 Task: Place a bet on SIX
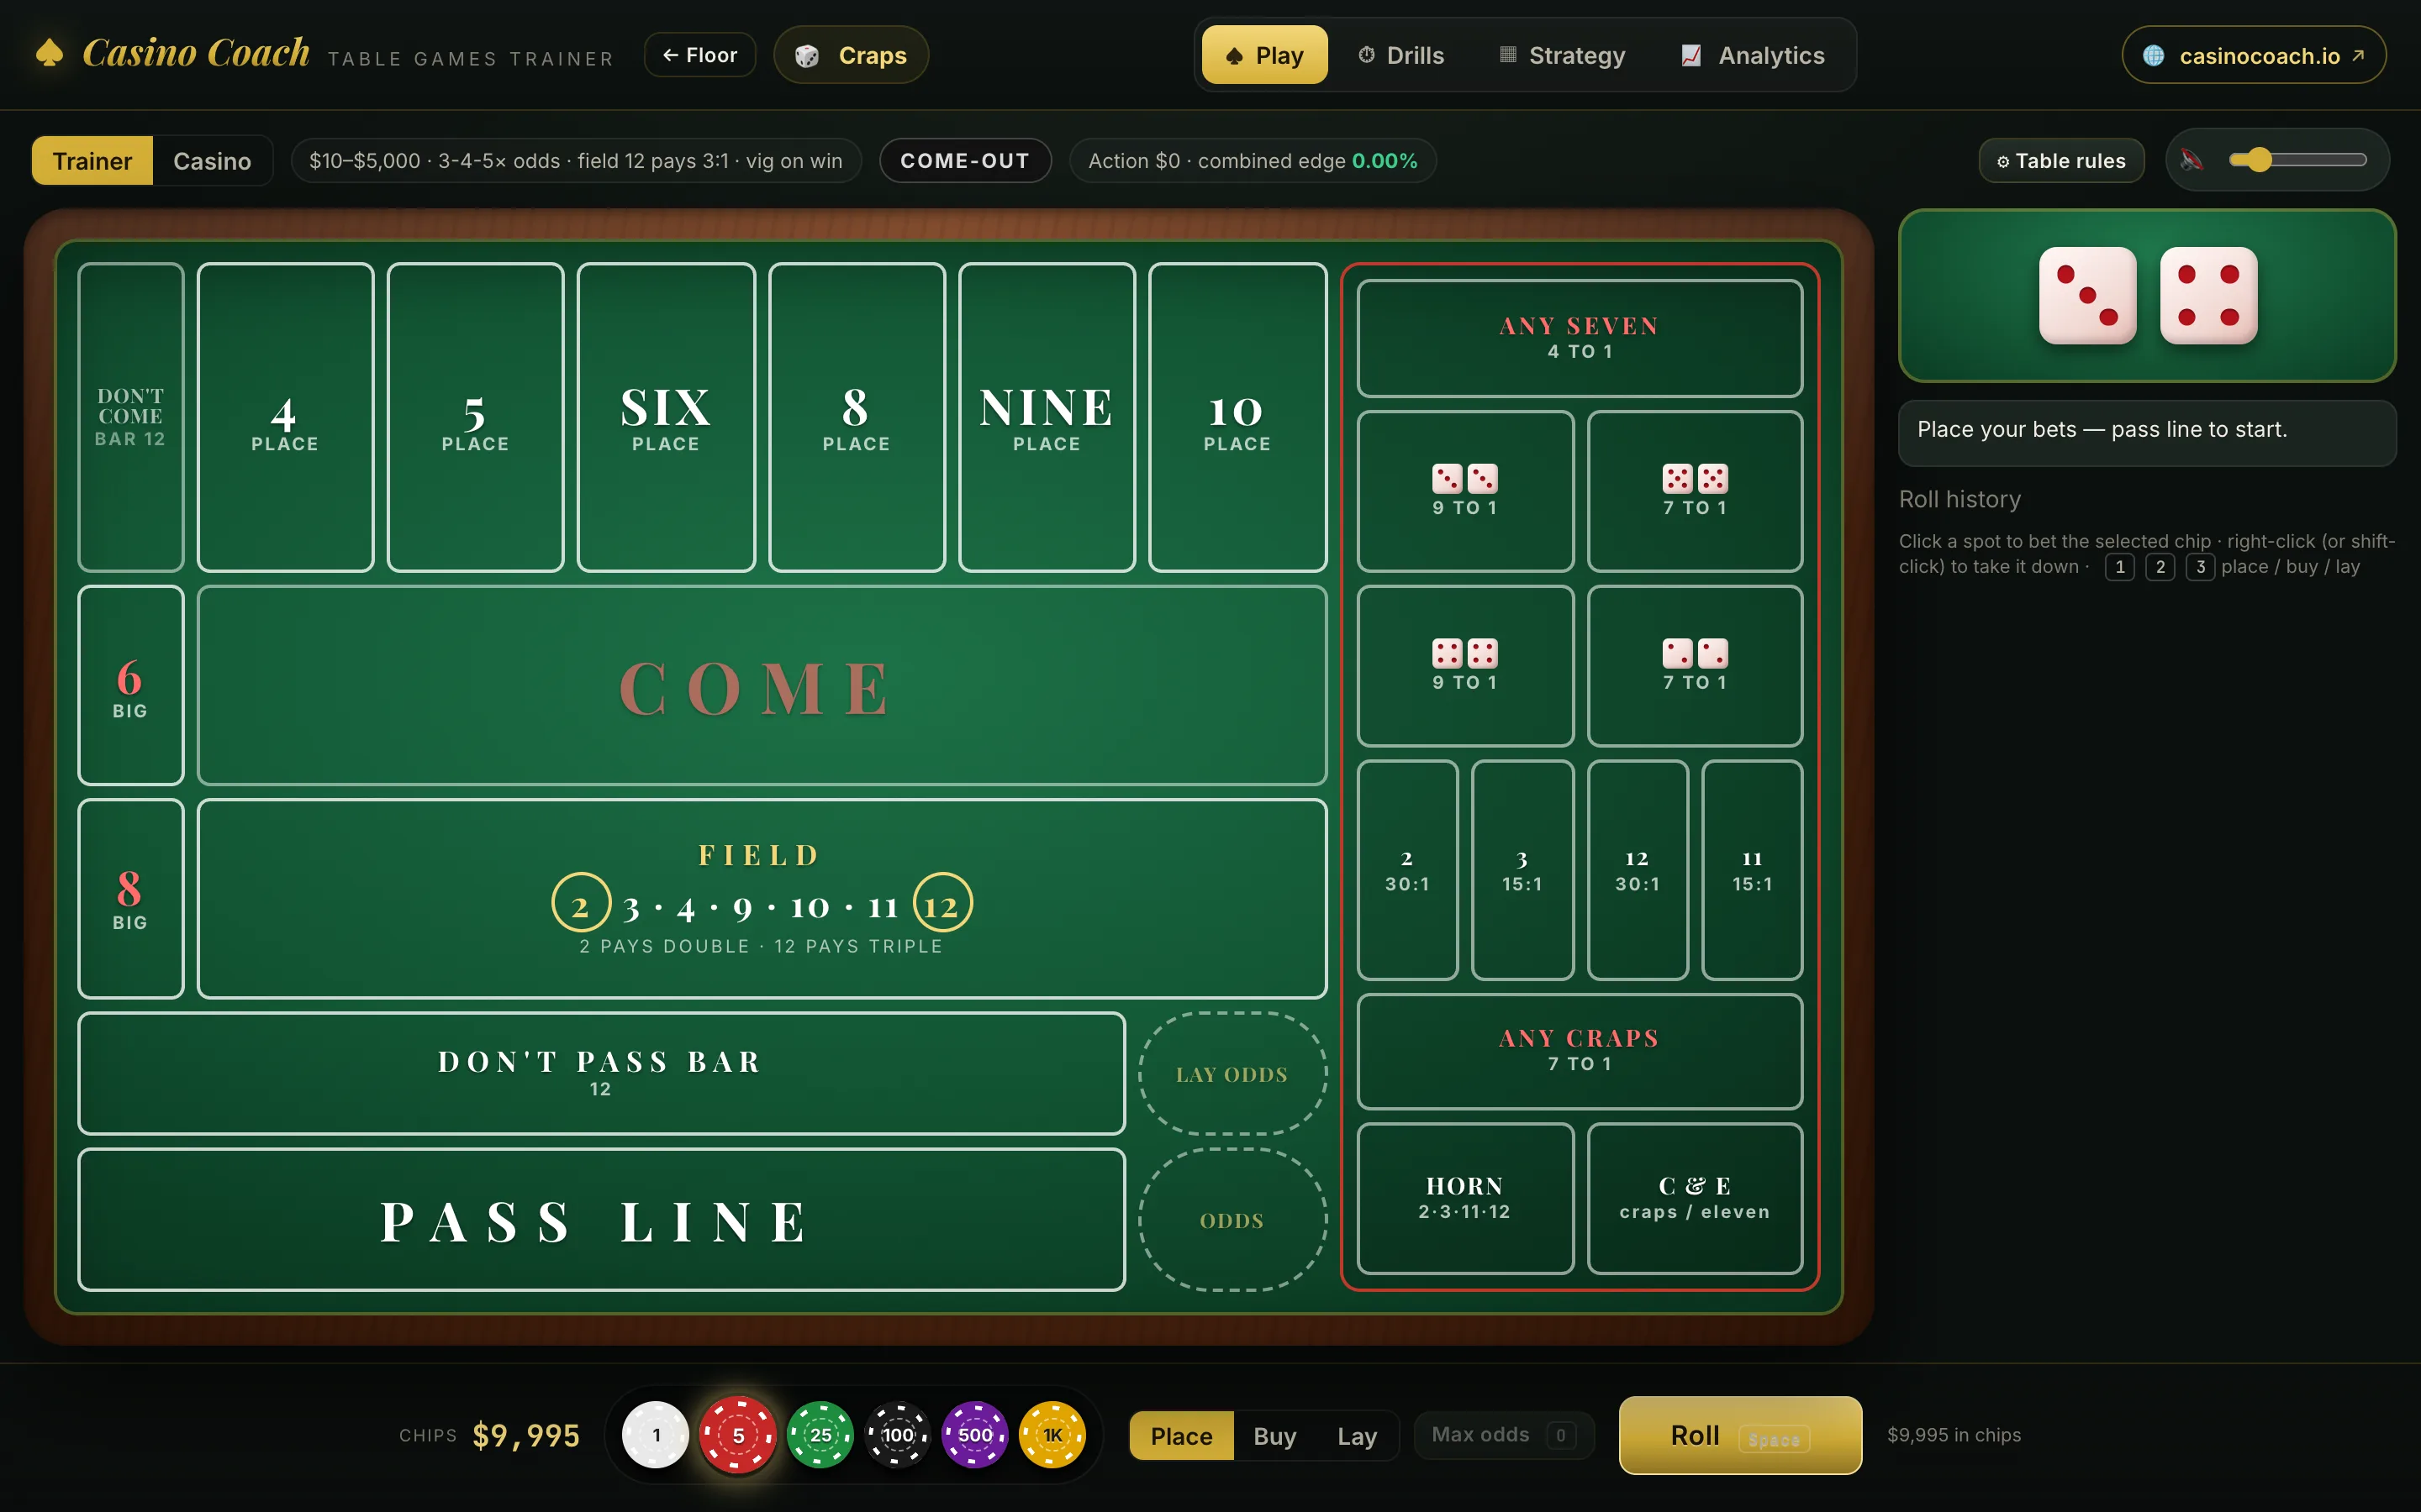pos(667,417)
